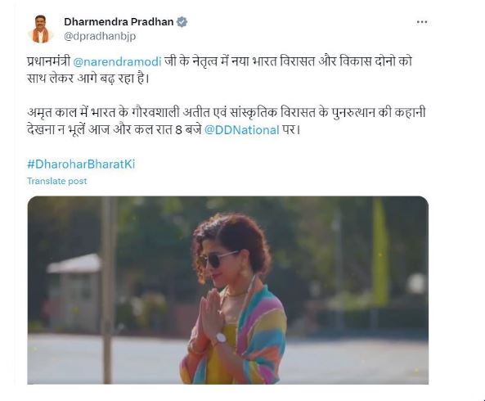Click the colorful striped scarf in video
Screen dimensions: 485x401
tap(257, 337)
